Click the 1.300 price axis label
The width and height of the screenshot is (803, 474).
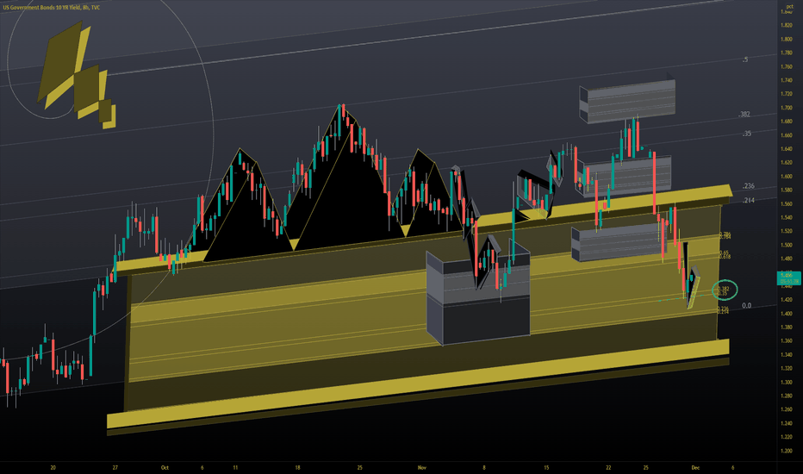point(786,382)
